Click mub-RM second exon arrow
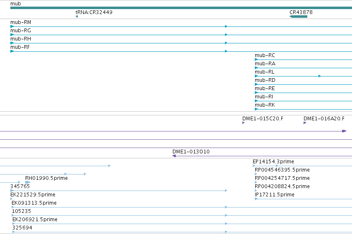Viewport: 352px width, 234px height. (x=226, y=26)
